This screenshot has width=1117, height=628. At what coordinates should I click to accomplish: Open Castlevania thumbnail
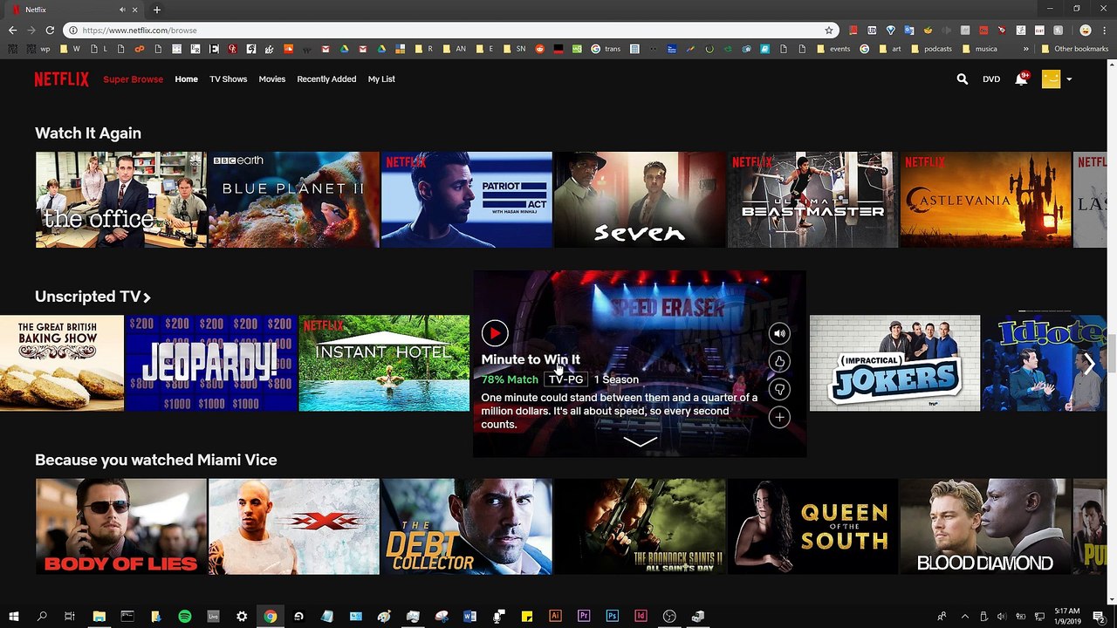pyautogui.click(x=985, y=200)
